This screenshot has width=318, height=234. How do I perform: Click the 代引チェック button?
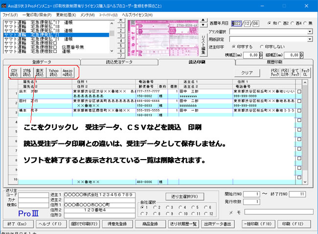pyautogui.click(x=275, y=72)
